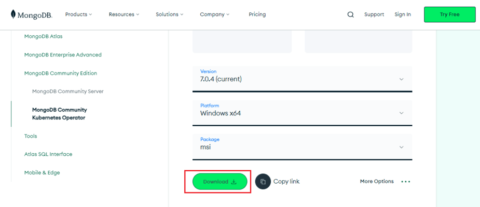The height and width of the screenshot is (207, 480).
Task: Open the Products menu
Action: pyautogui.click(x=78, y=14)
